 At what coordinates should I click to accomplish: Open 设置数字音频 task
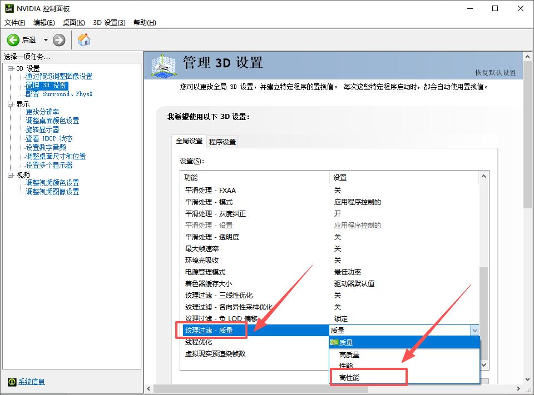(x=46, y=147)
